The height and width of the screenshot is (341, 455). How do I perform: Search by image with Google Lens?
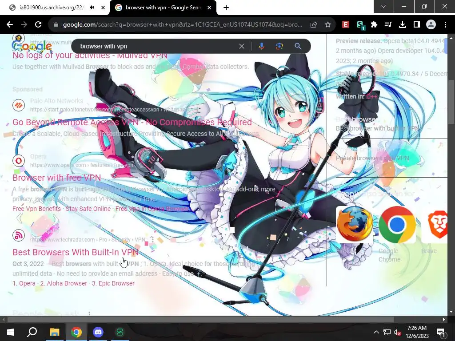pyautogui.click(x=279, y=46)
